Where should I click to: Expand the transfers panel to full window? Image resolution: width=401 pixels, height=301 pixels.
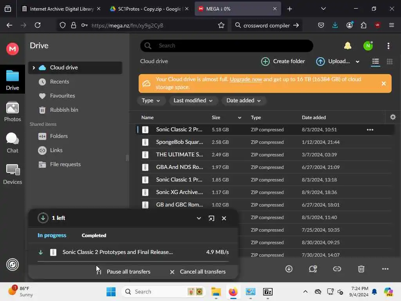coord(211,218)
